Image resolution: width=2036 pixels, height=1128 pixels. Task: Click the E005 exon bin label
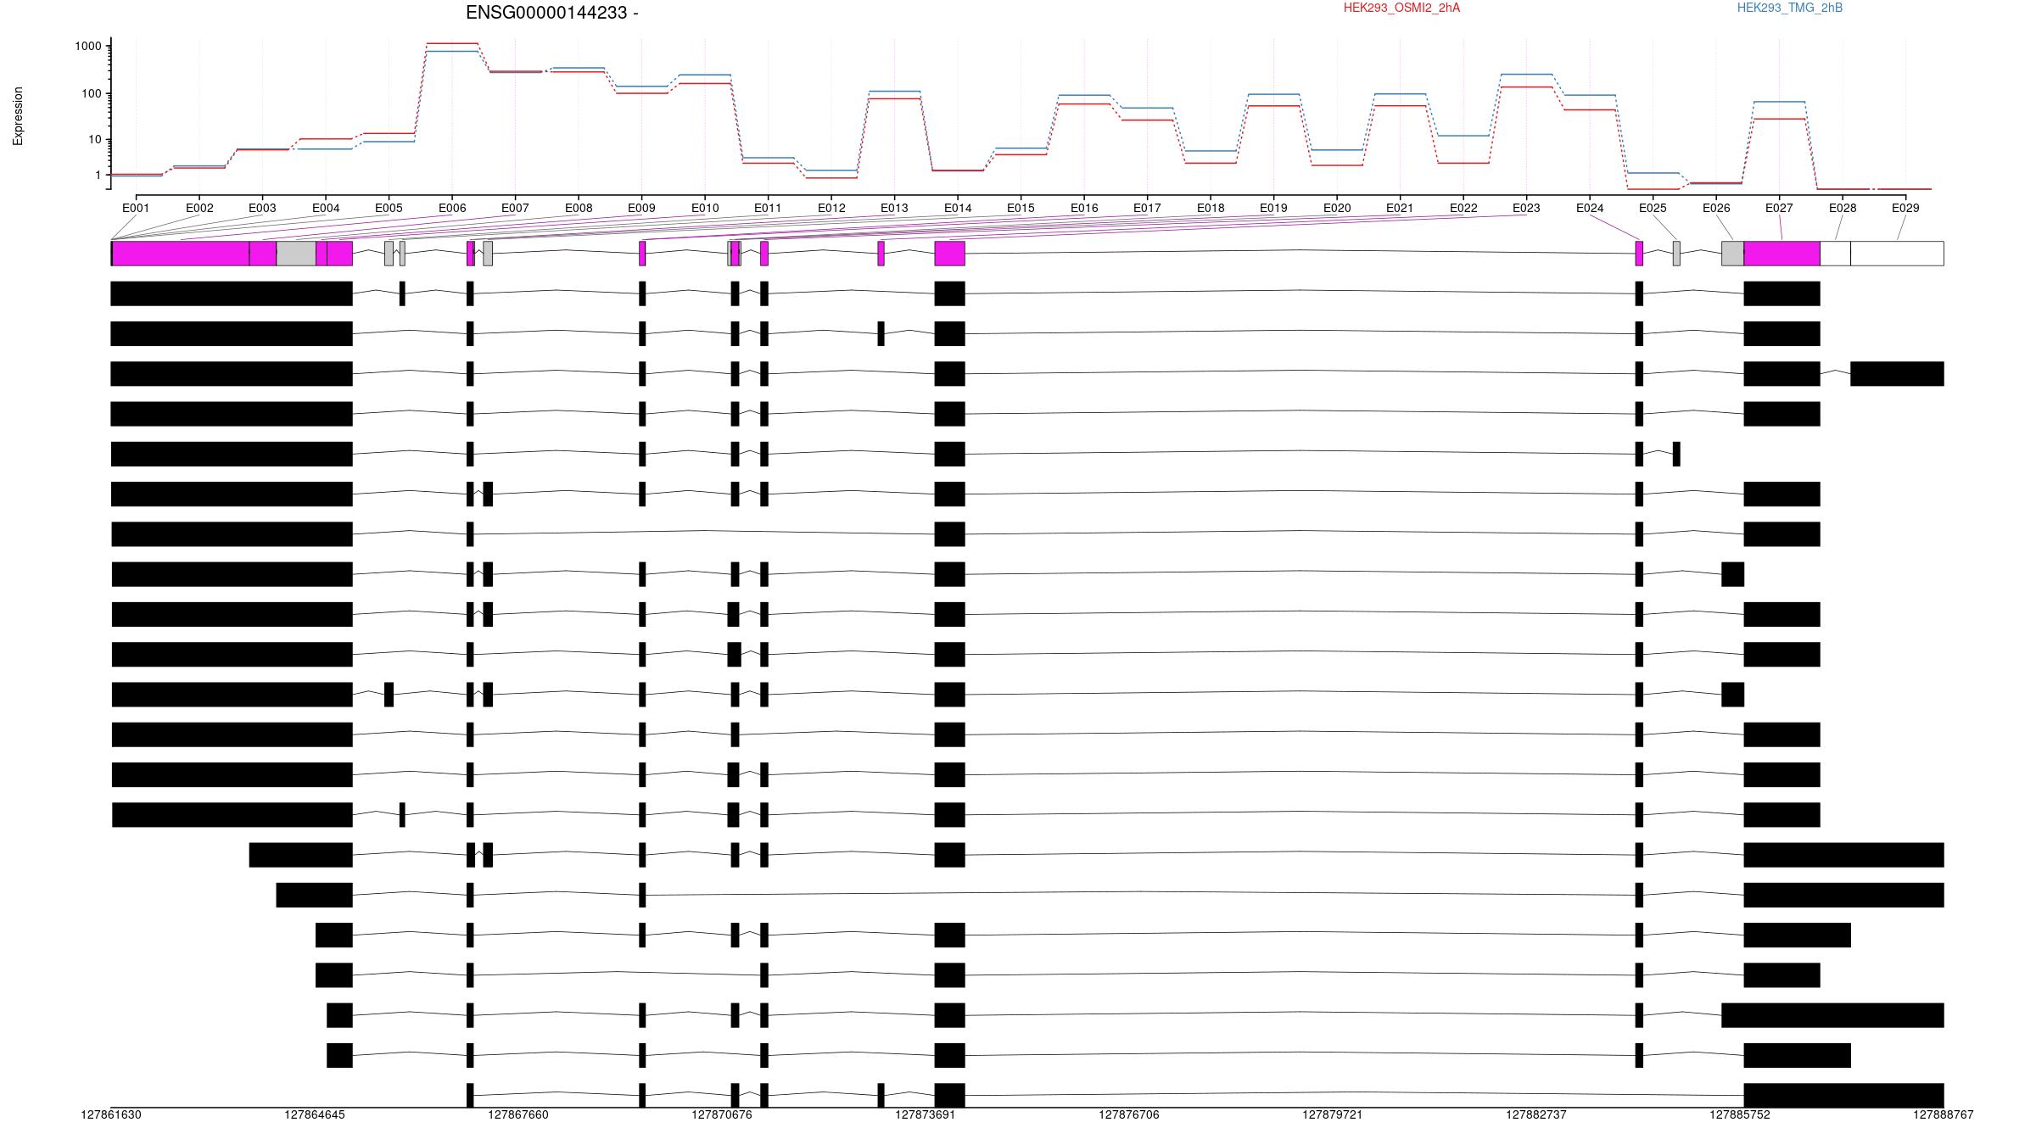pos(389,208)
